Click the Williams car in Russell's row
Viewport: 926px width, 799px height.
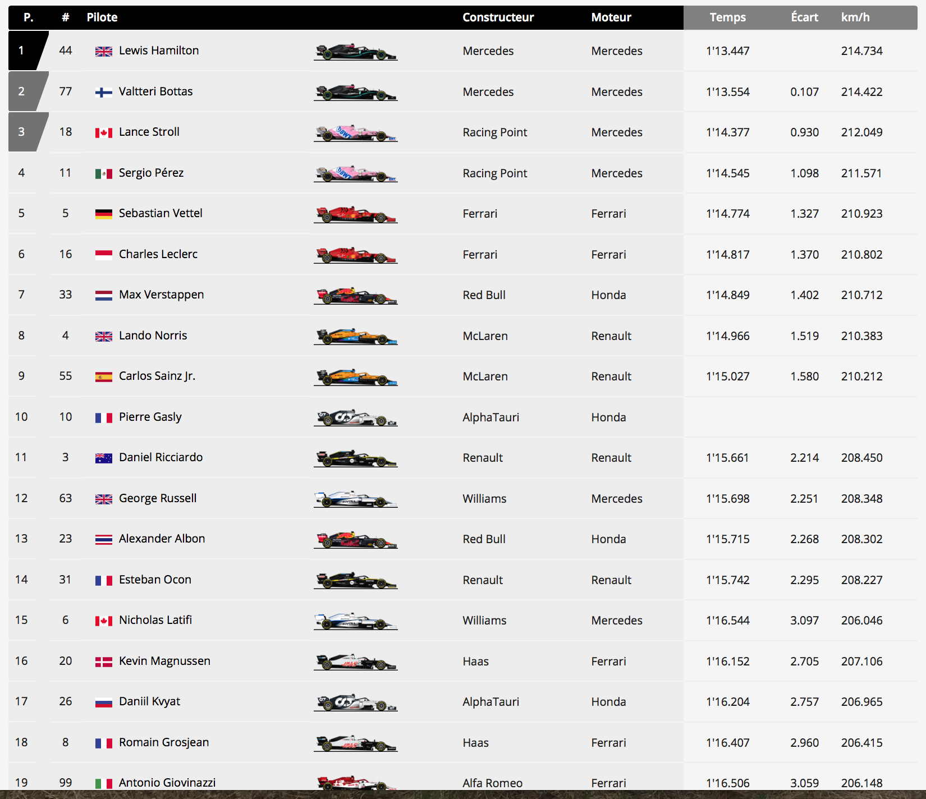click(356, 499)
